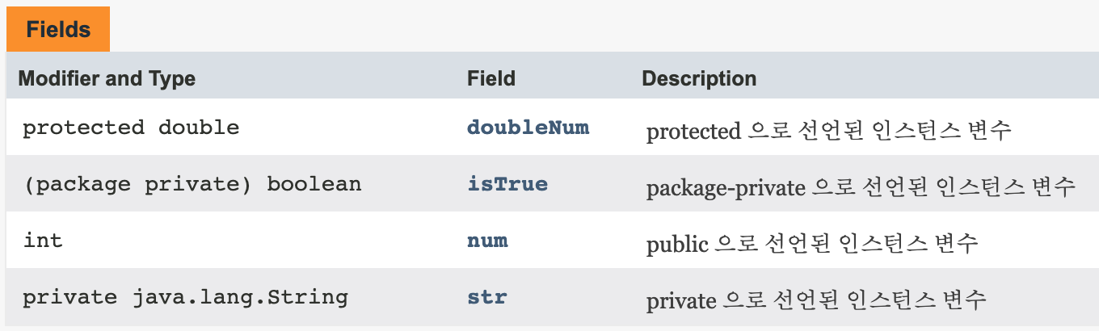Click the java.lang.String type text
The width and height of the screenshot is (1099, 331).
point(239,297)
